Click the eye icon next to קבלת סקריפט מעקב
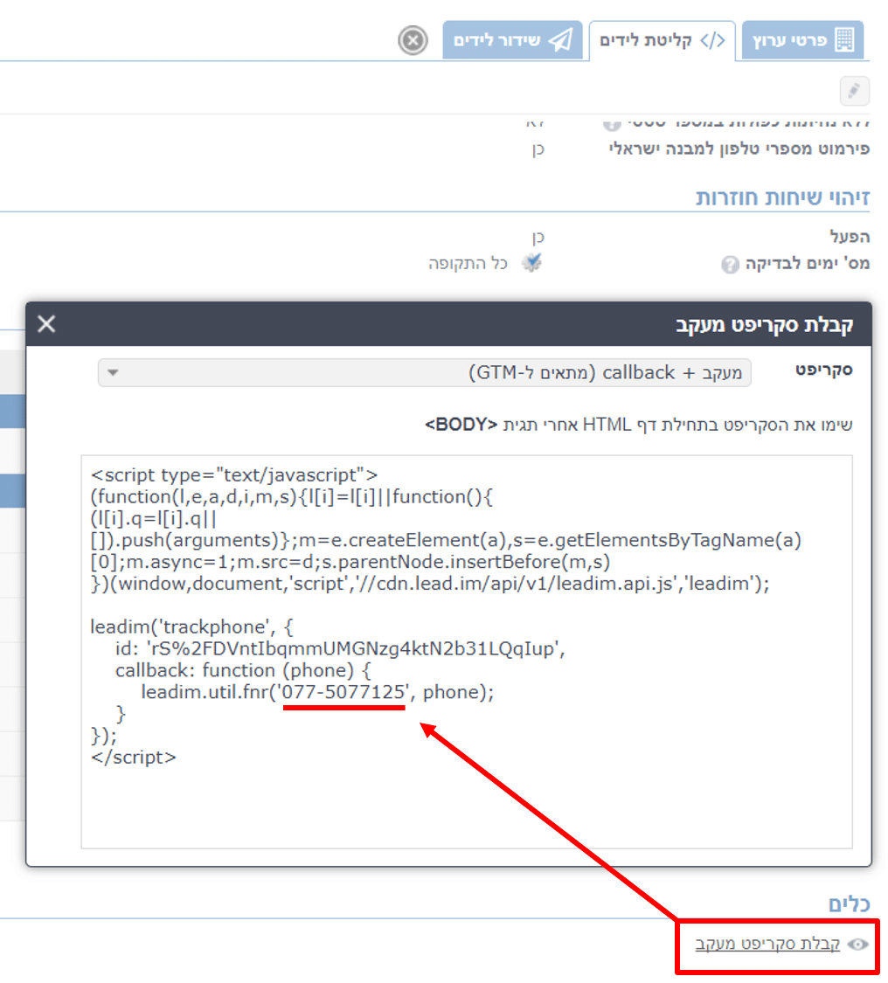The height and width of the screenshot is (983, 888). click(x=857, y=945)
